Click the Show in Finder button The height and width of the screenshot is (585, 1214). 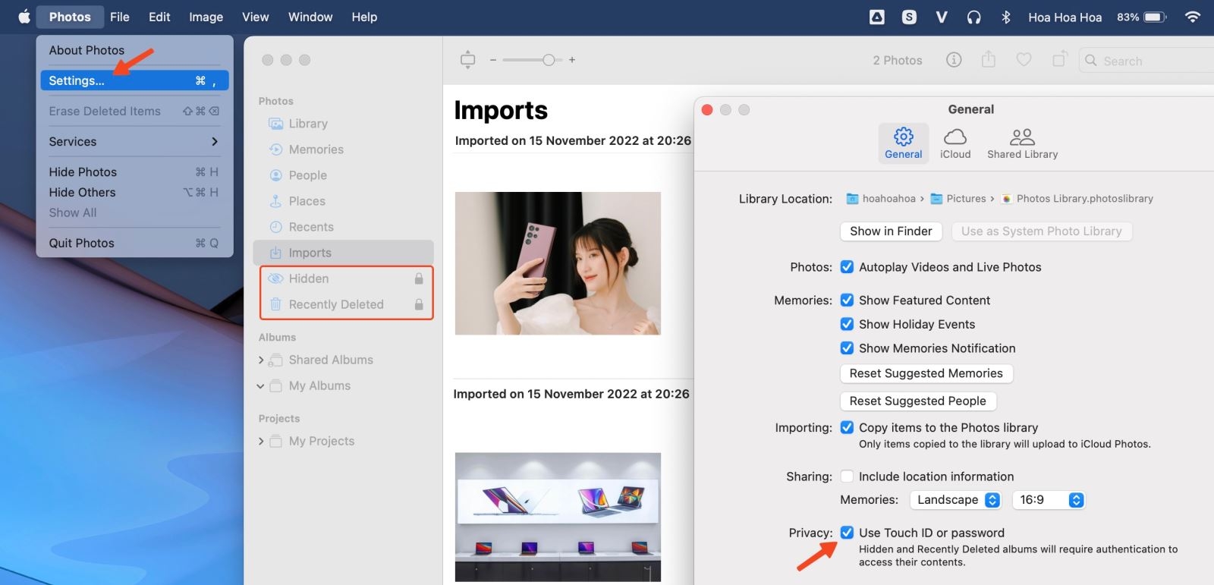pos(891,231)
